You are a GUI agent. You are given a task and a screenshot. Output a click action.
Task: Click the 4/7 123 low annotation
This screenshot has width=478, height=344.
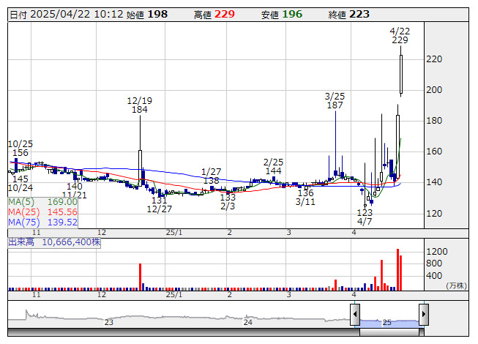click(365, 217)
